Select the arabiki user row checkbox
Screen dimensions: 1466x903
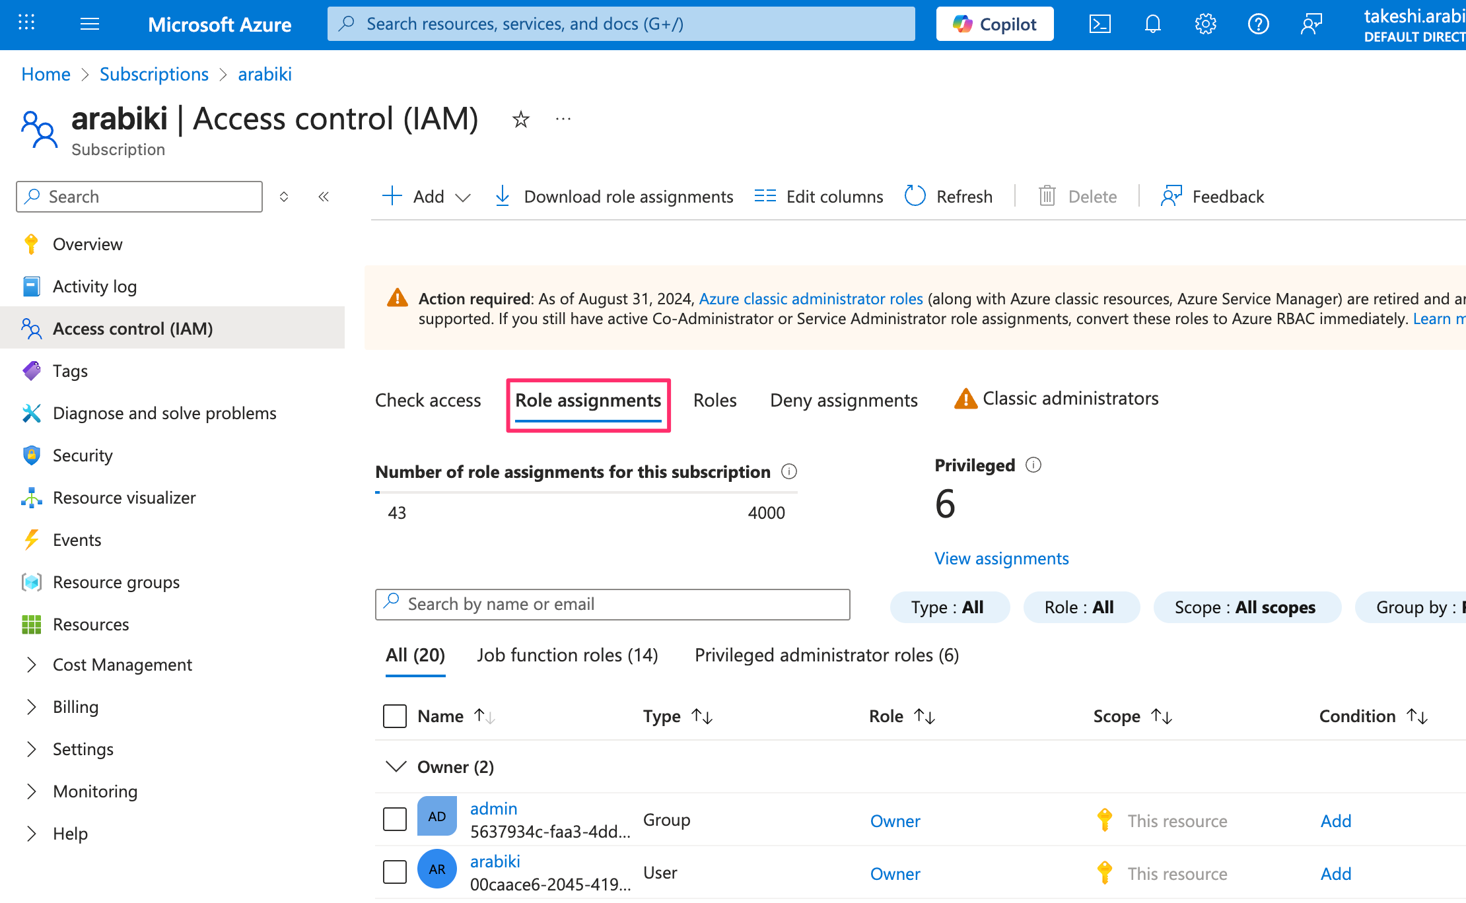tap(395, 872)
